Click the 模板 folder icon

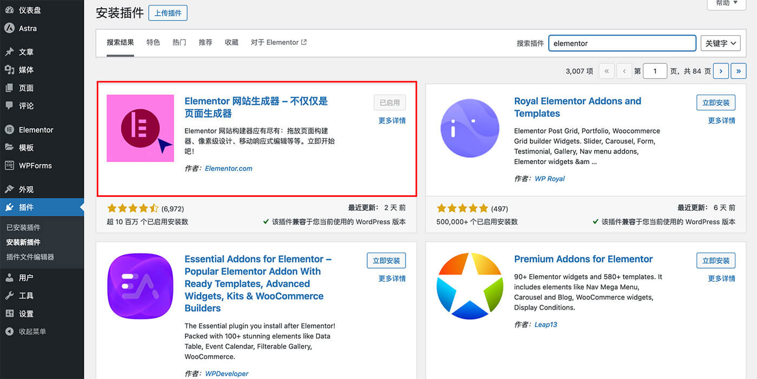pos(9,147)
